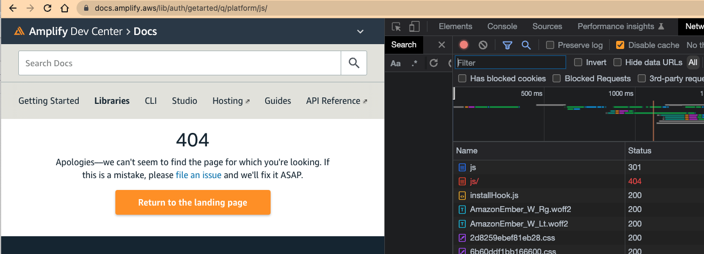This screenshot has width=704, height=254.
Task: Click the browser forward arrow
Action: [30, 8]
